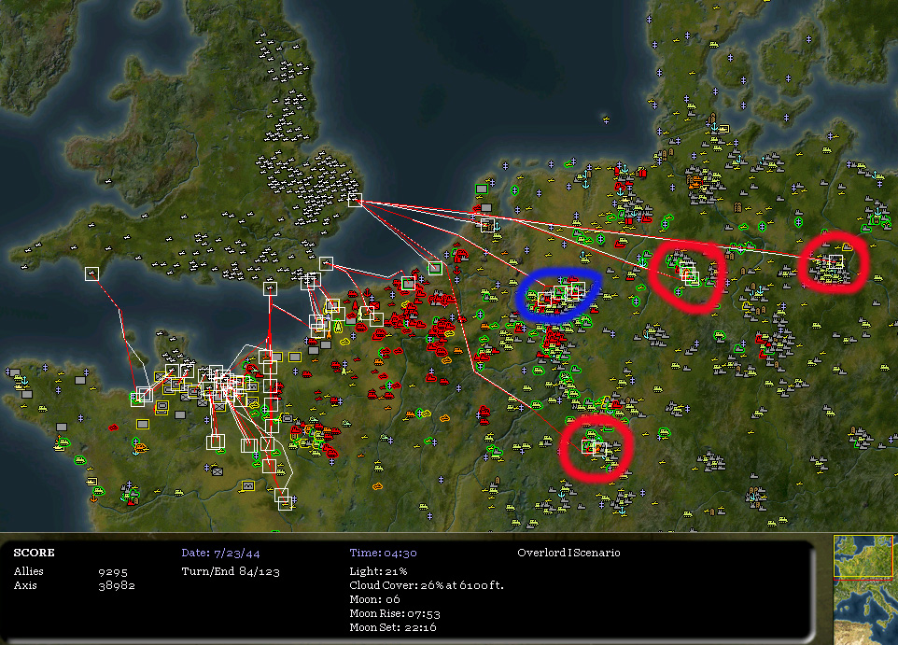Click the white box on the northern Dutch coast
The width and height of the screenshot is (898, 645).
(x=488, y=225)
